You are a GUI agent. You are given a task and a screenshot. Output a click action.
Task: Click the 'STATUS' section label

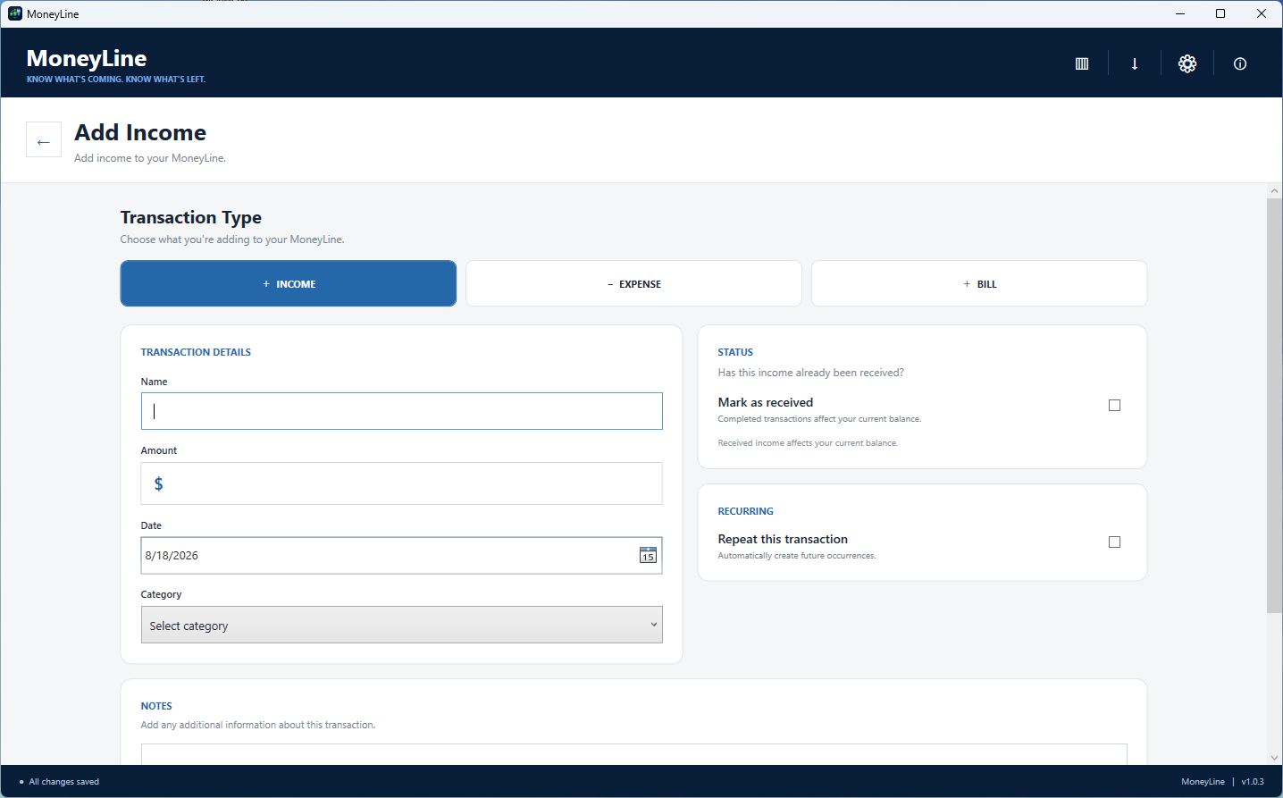point(735,352)
